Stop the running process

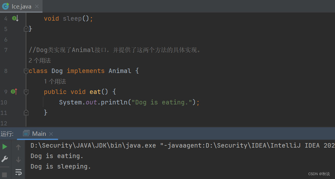point(4,175)
